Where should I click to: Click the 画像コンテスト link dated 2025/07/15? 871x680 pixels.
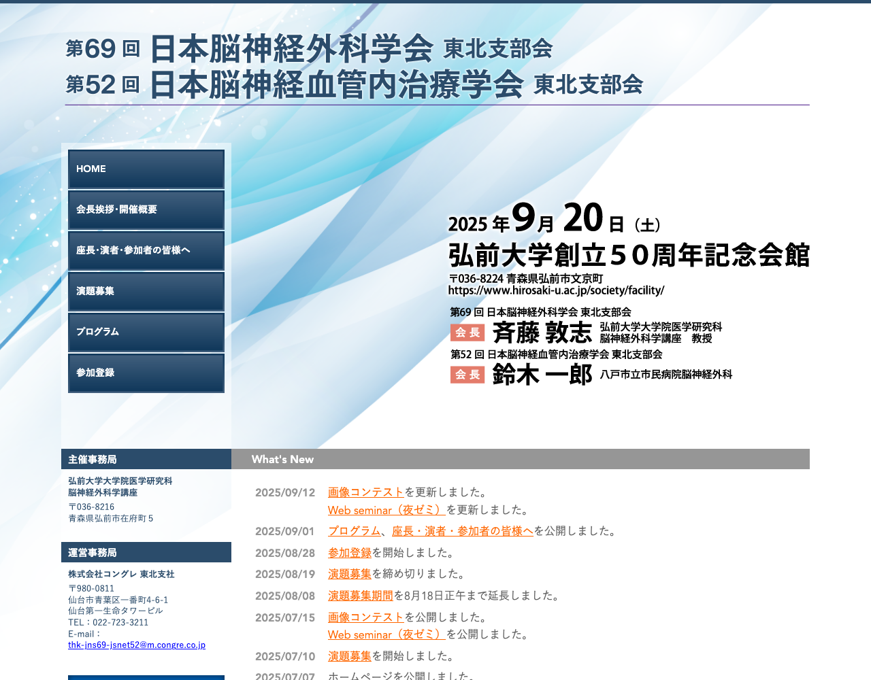365,617
